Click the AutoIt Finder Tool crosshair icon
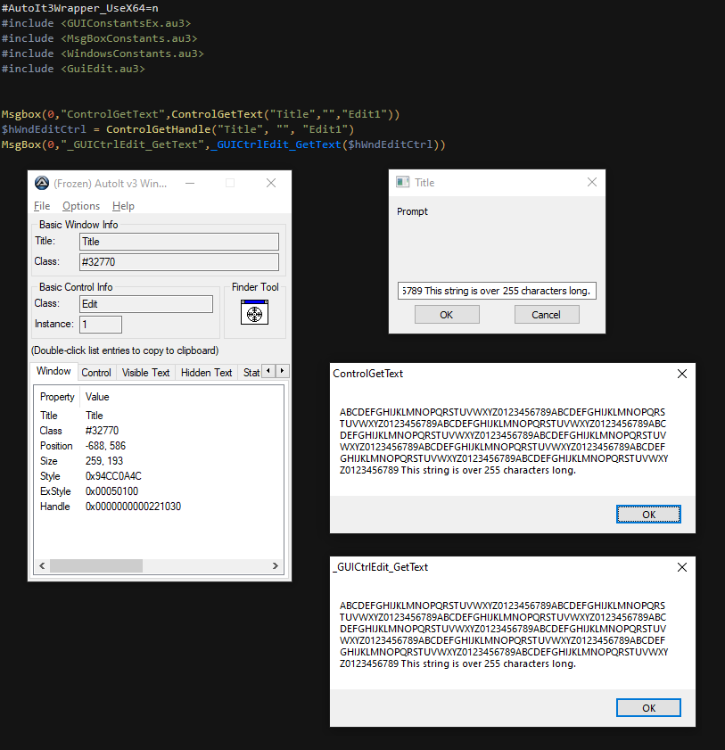Screen dimensions: 725x750 click(x=254, y=312)
